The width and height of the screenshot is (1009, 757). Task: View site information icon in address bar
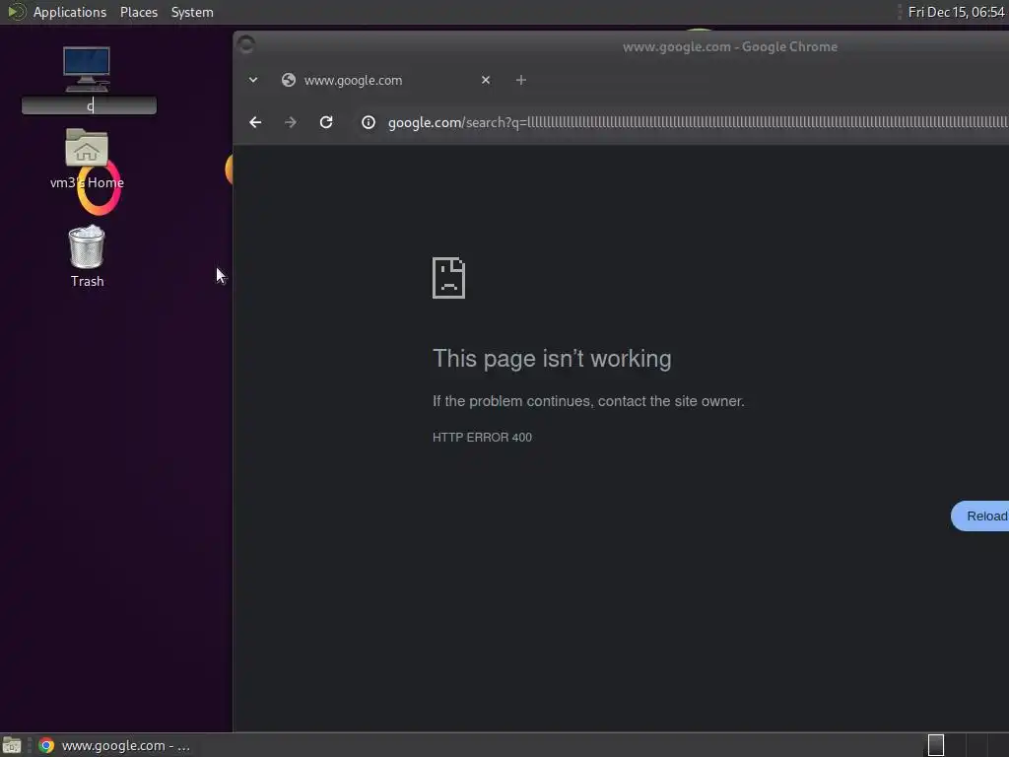pos(369,122)
